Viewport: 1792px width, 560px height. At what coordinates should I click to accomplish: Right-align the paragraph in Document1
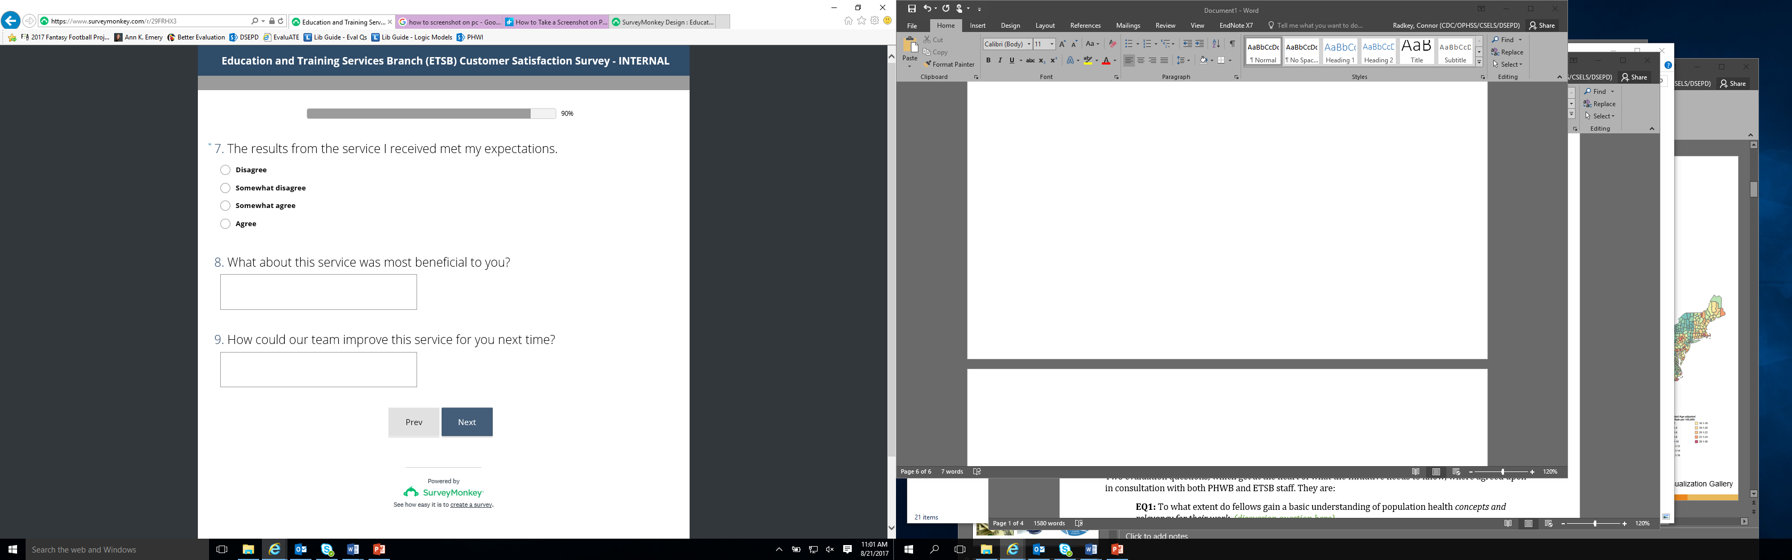pos(1153,60)
